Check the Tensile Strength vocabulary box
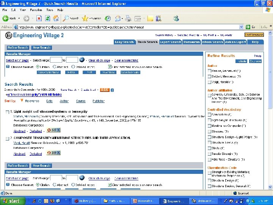Screen dimensions: 273x205 click(209, 154)
